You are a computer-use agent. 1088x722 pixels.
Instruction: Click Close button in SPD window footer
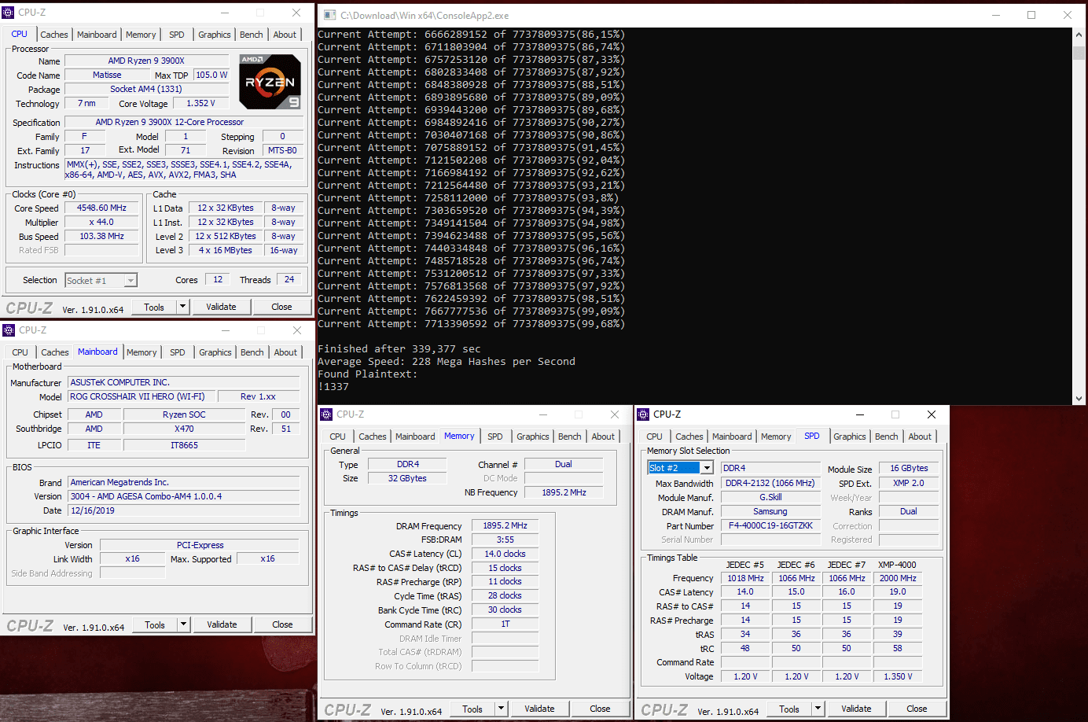pos(917,709)
